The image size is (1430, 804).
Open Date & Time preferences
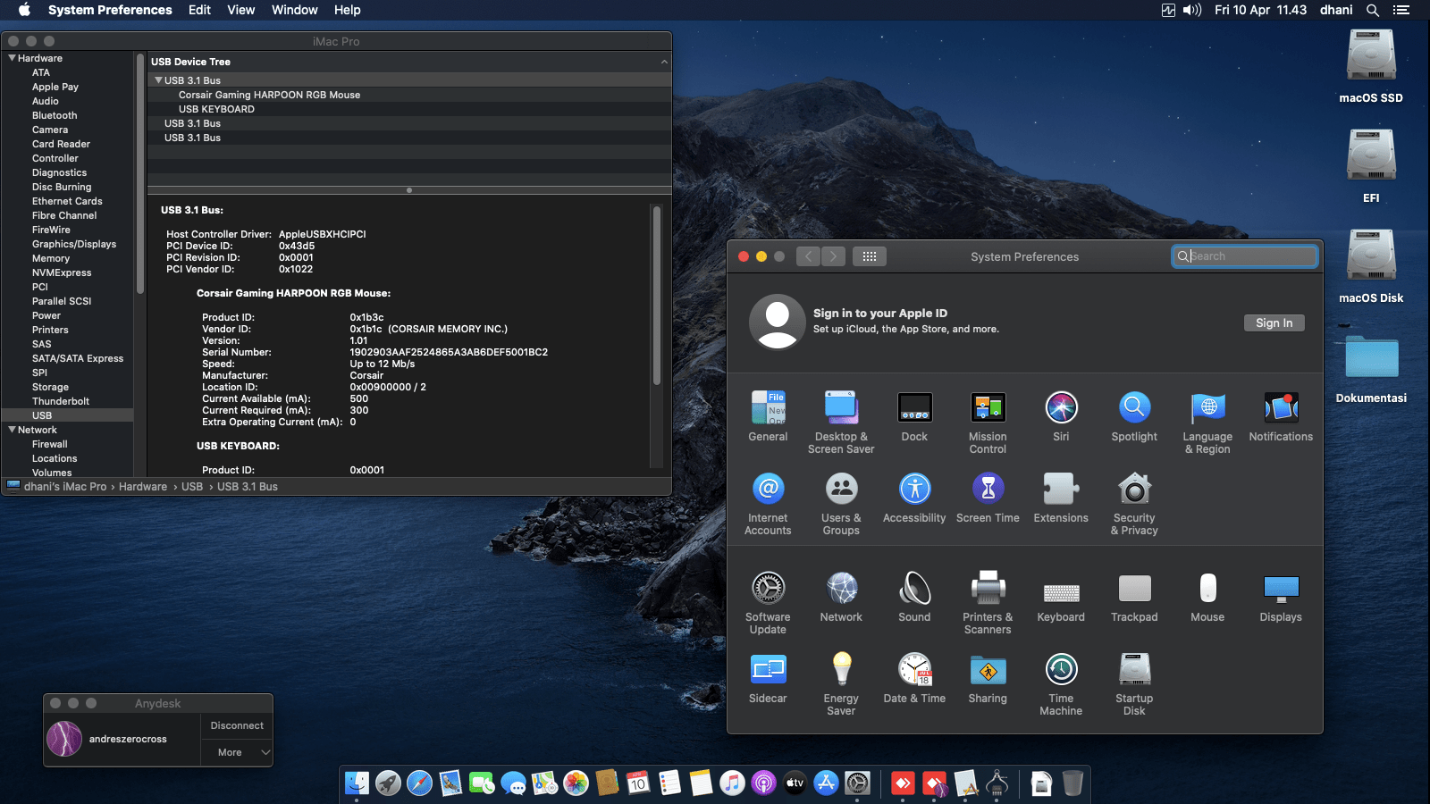pyautogui.click(x=914, y=678)
